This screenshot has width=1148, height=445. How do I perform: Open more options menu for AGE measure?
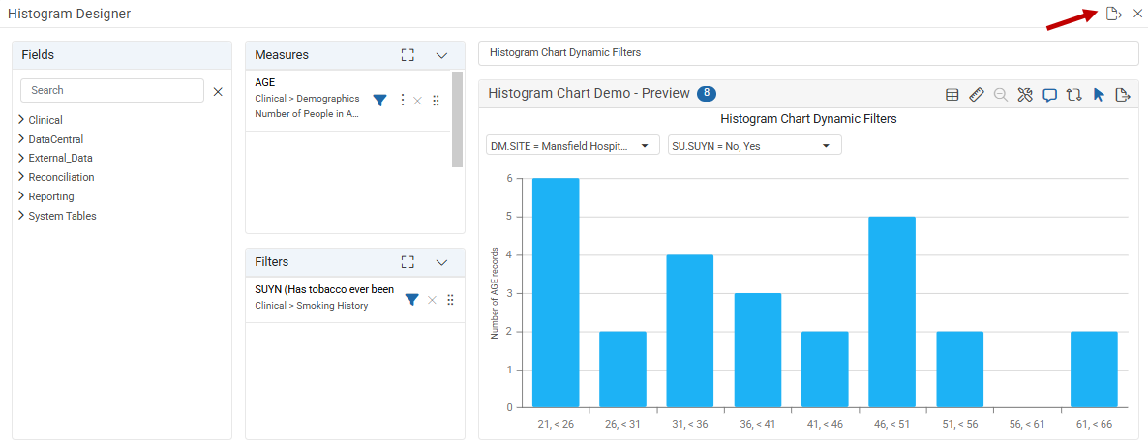click(x=401, y=101)
